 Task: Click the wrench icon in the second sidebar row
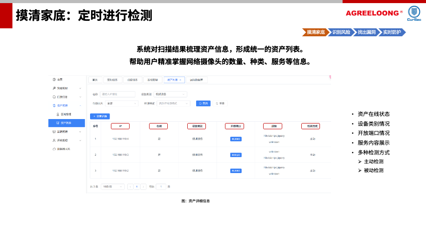tap(54, 89)
